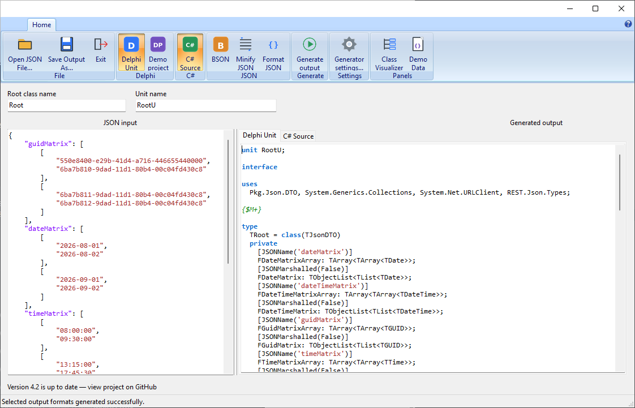
Task: Show the Class Visualizer panel
Action: click(389, 53)
